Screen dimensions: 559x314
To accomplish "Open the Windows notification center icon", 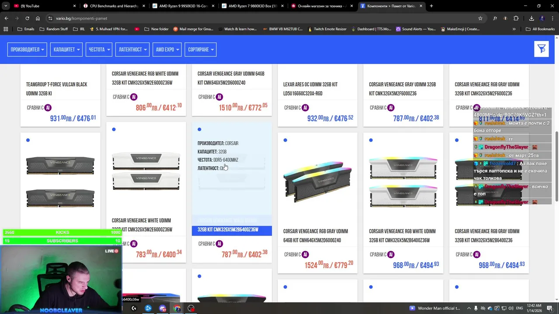I will coord(550,308).
